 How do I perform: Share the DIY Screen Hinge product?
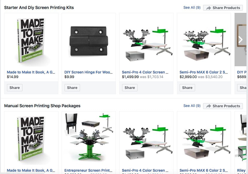[72, 88]
